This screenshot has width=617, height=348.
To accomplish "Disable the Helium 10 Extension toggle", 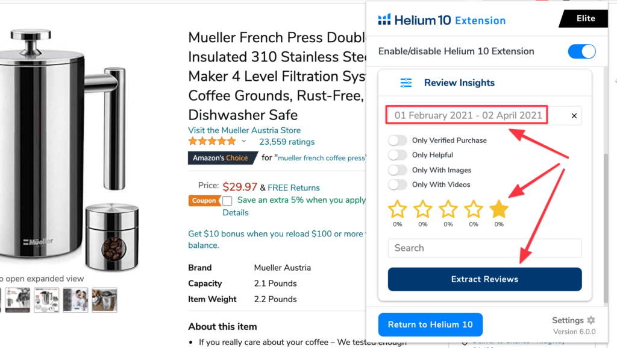I will pos(581,51).
